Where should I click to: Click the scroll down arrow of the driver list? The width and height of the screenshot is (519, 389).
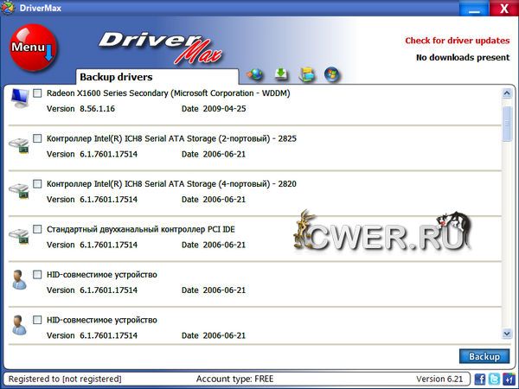(507, 334)
